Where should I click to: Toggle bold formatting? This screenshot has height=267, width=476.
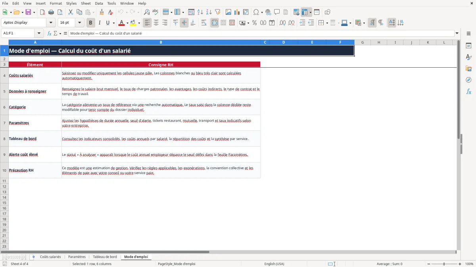click(91, 23)
